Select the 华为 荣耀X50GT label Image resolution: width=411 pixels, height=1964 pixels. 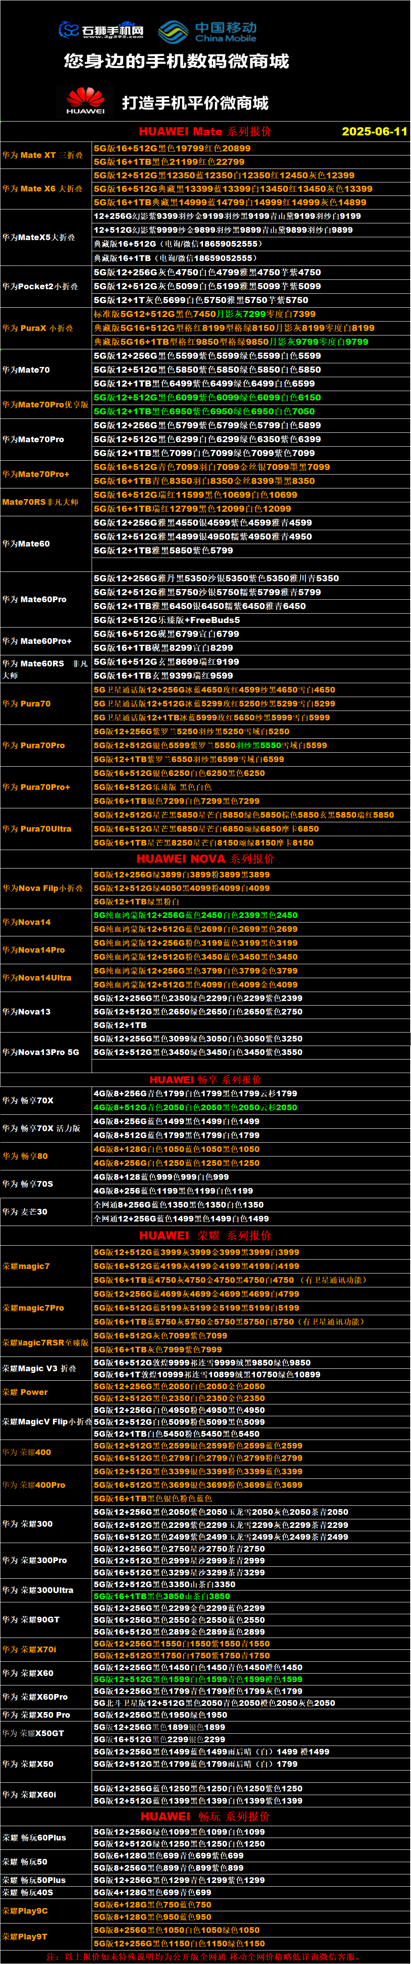click(33, 1733)
